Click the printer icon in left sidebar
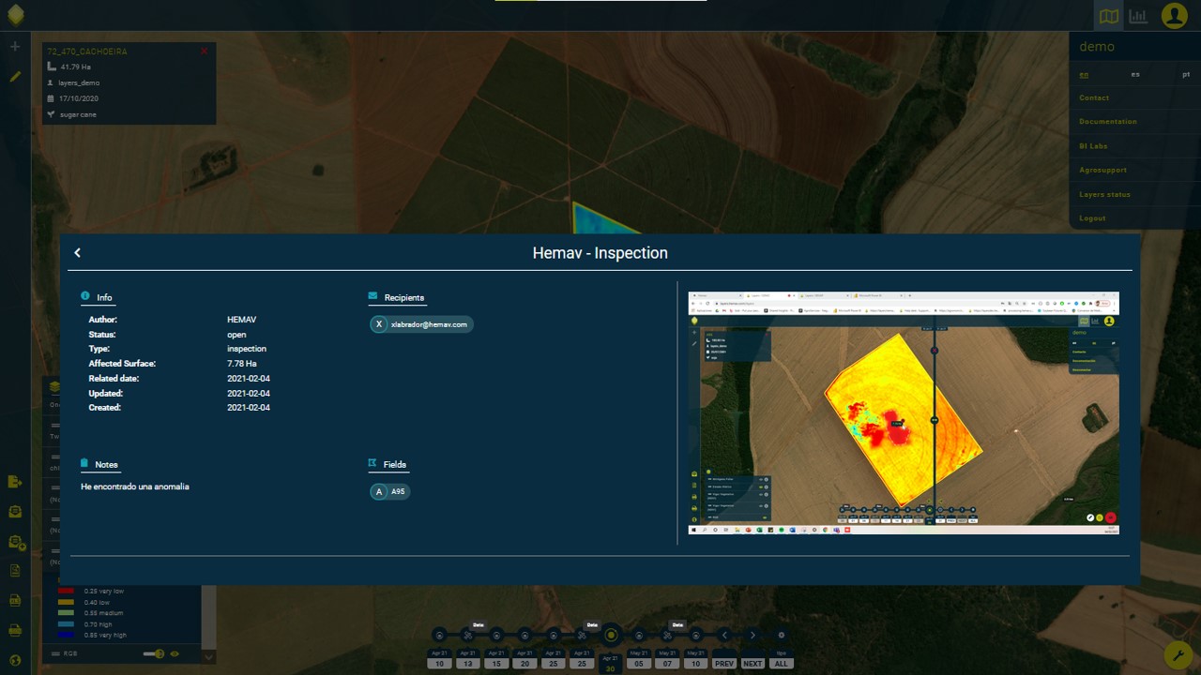Viewport: 1201px width, 675px height. pyautogui.click(x=15, y=630)
